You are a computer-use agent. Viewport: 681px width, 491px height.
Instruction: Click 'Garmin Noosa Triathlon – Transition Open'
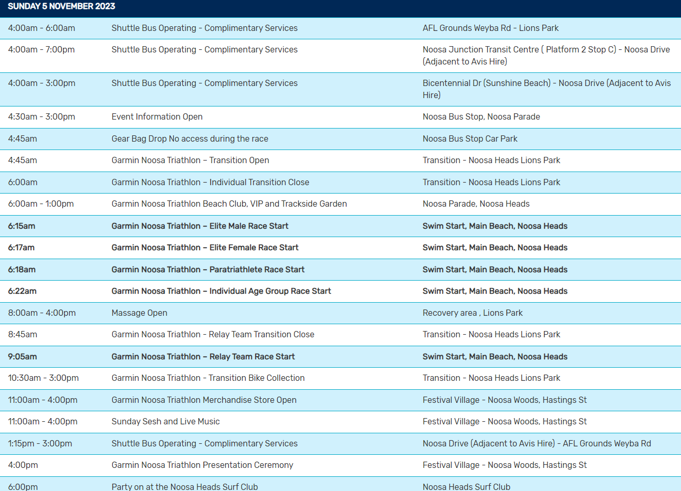coord(191,161)
